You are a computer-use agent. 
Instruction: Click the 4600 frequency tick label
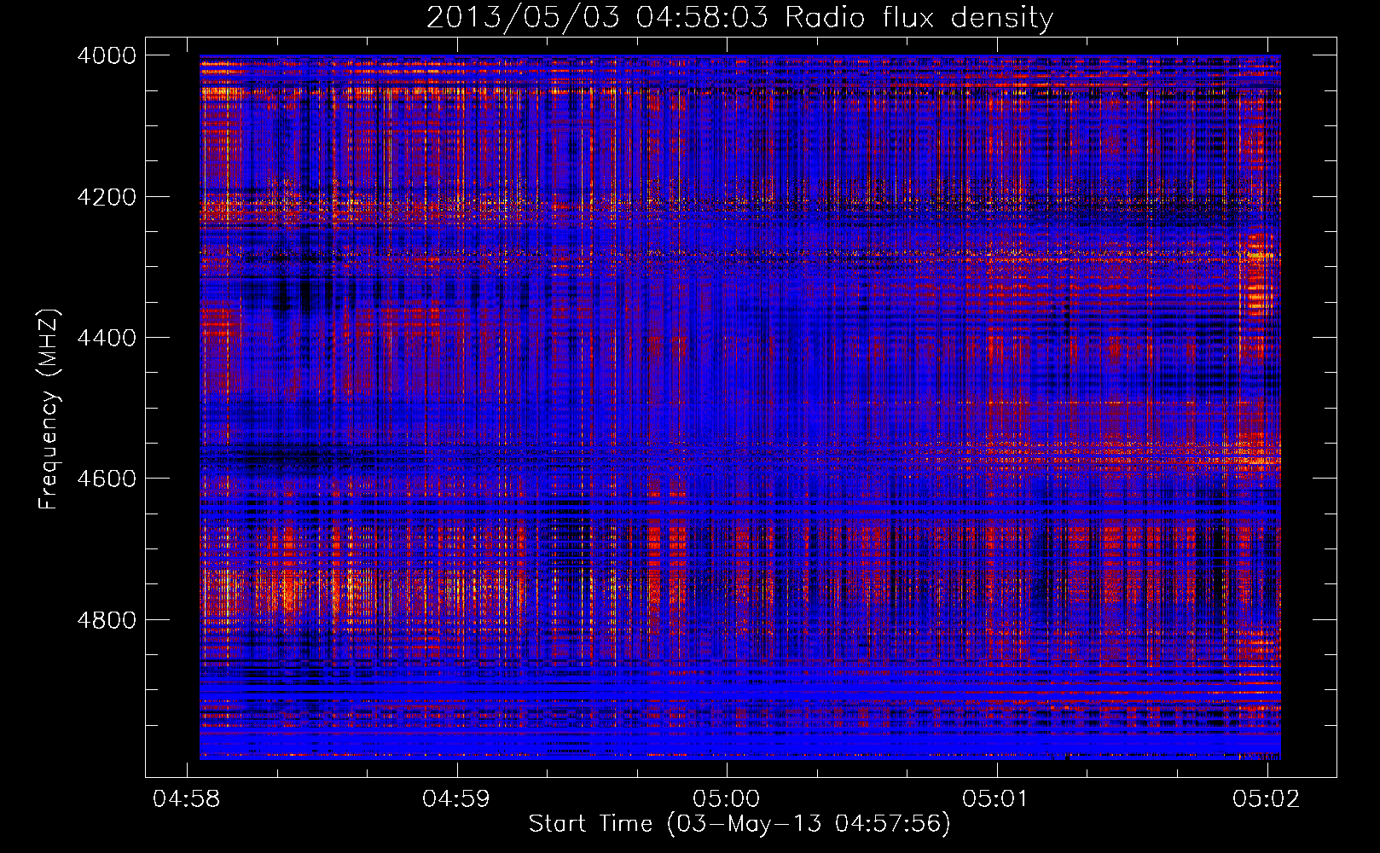[x=107, y=479]
